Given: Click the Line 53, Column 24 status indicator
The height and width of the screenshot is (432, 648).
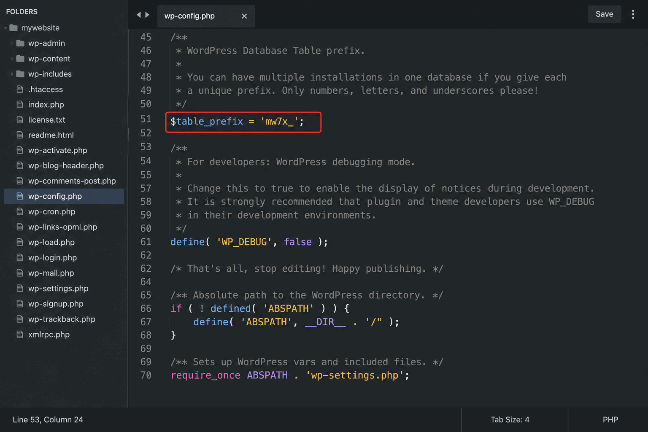Looking at the screenshot, I should click(48, 420).
